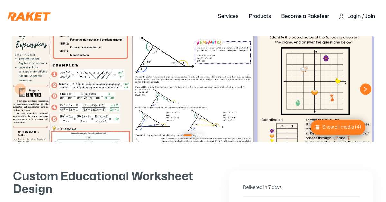
Task: Click the colorful REMEMBER! note box
Action: tap(223, 53)
